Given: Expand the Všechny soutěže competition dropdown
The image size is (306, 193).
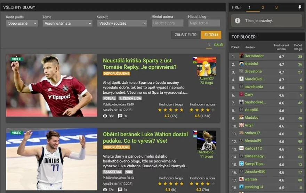Looking at the screenshot, I should [122, 23].
